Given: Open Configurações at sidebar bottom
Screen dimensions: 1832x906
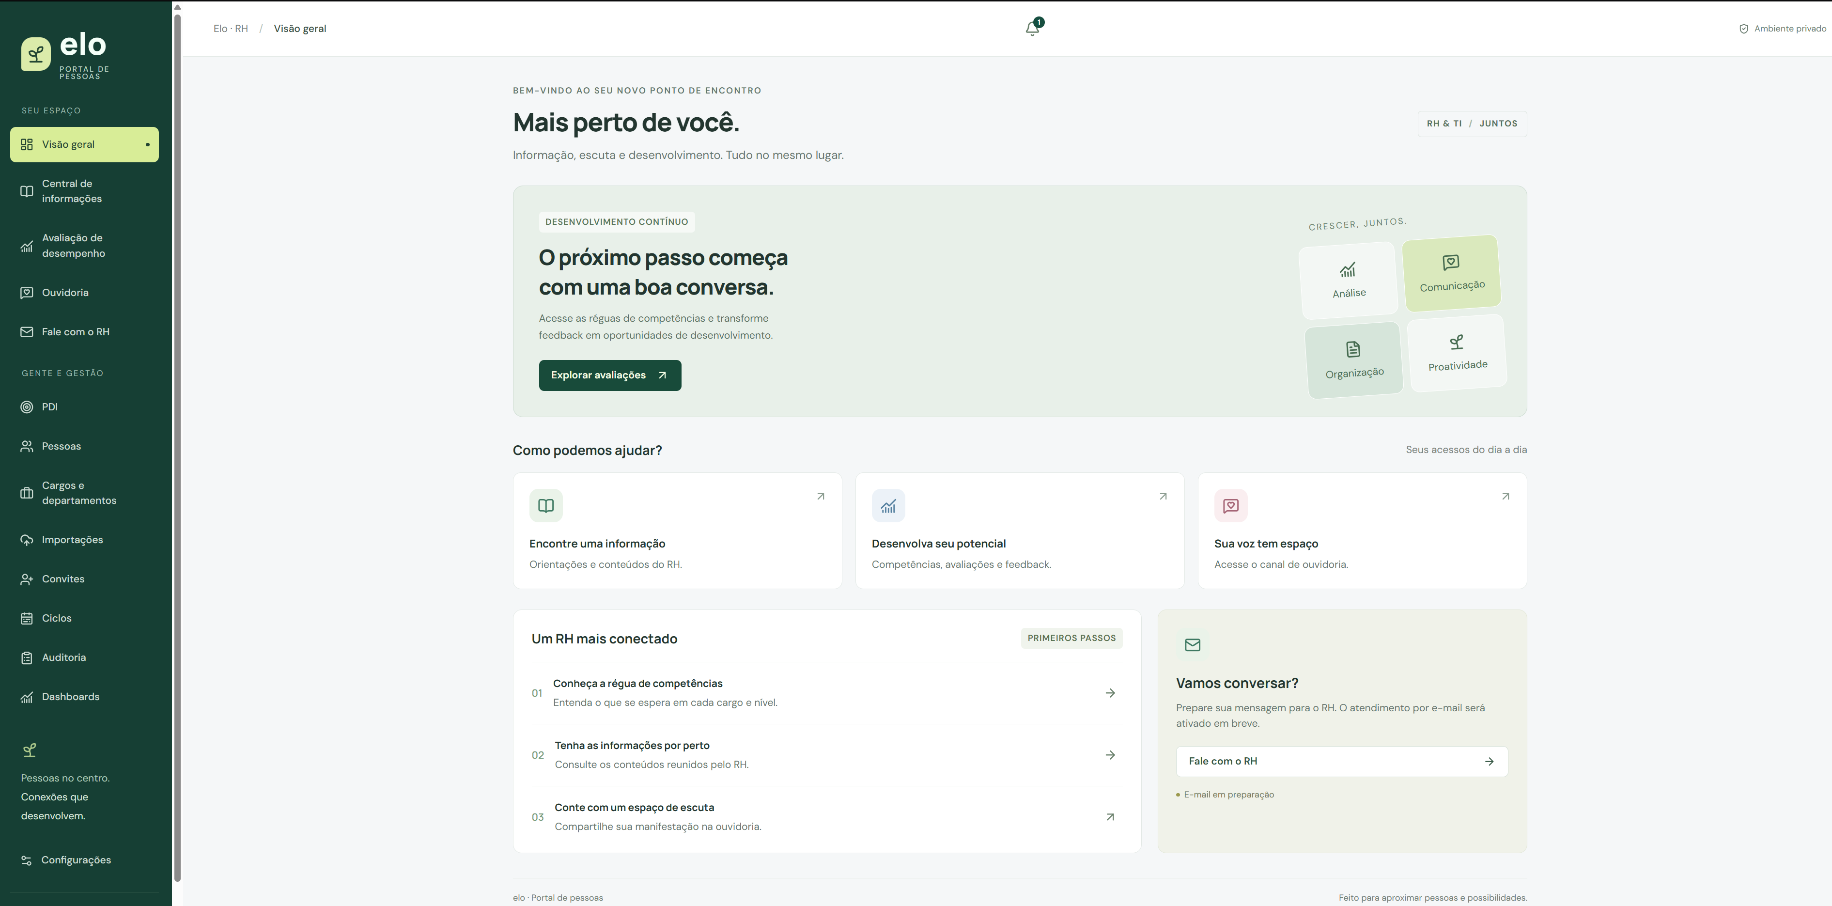Looking at the screenshot, I should [84, 860].
